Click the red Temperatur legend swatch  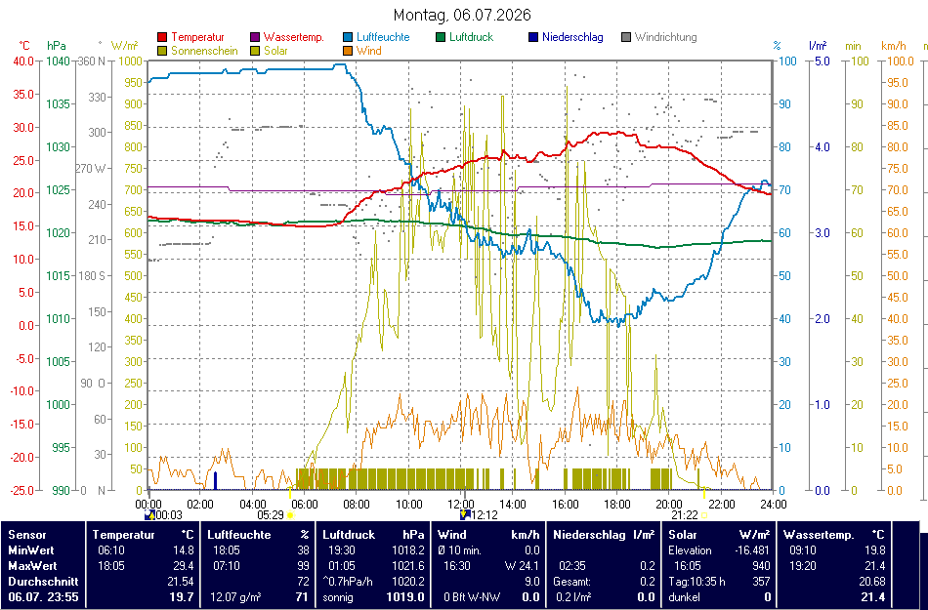[163, 37]
